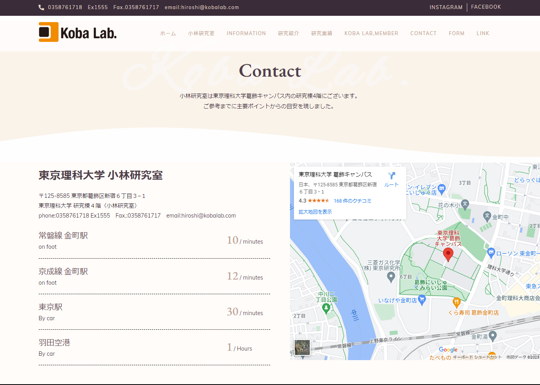Image resolution: width=540 pixels, height=385 pixels.
Task: Click the Nakagawa park tree marker
Action: click(x=326, y=308)
